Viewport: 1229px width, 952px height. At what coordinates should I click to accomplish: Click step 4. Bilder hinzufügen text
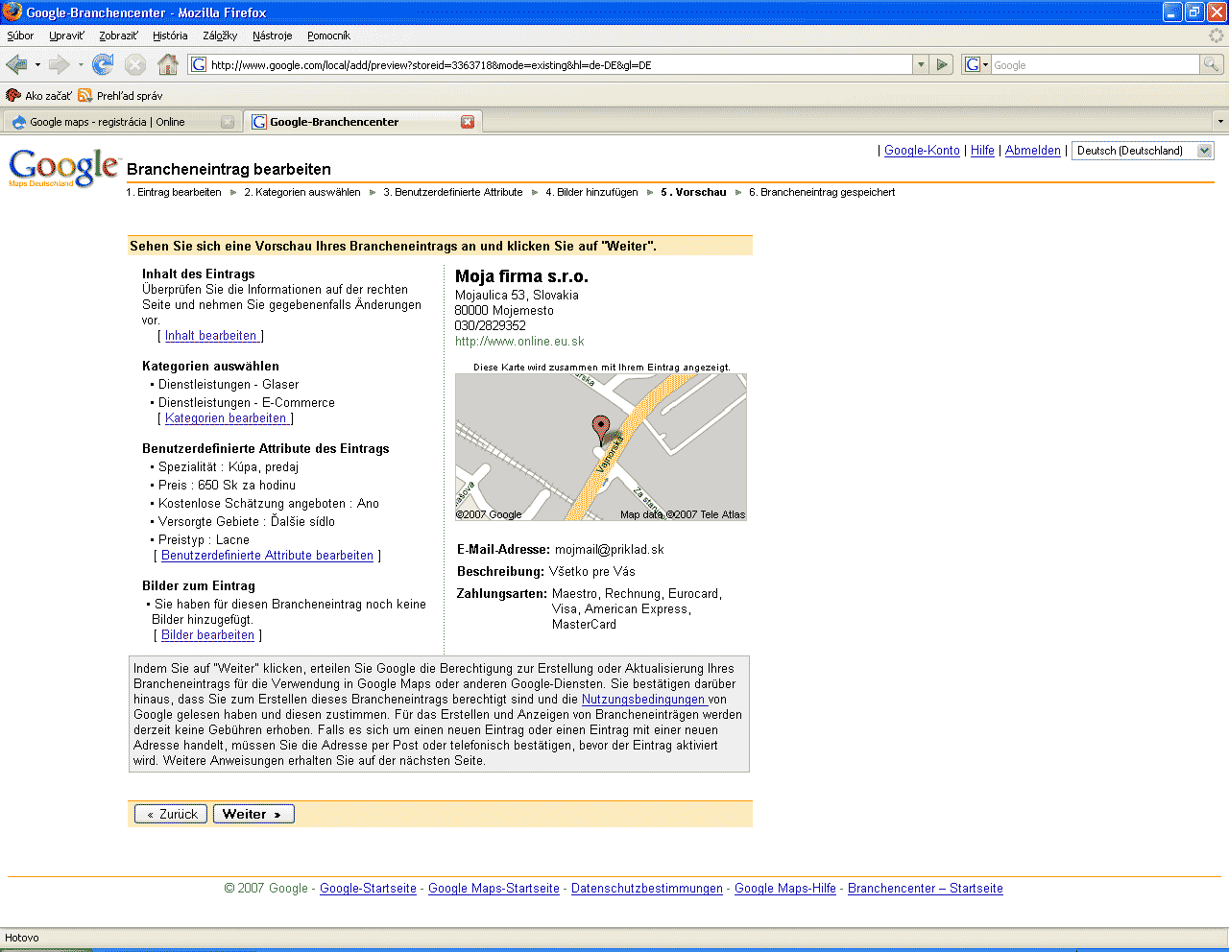tap(591, 192)
